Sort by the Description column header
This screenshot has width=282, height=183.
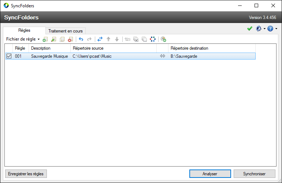click(50, 48)
